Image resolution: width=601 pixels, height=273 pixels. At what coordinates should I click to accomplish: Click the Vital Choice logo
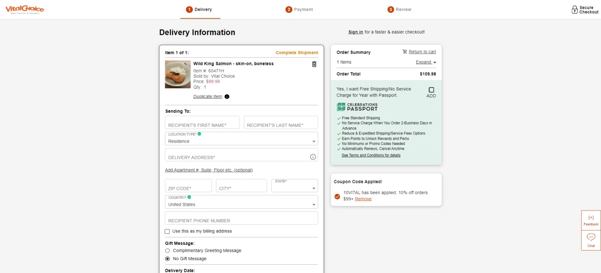[24, 10]
